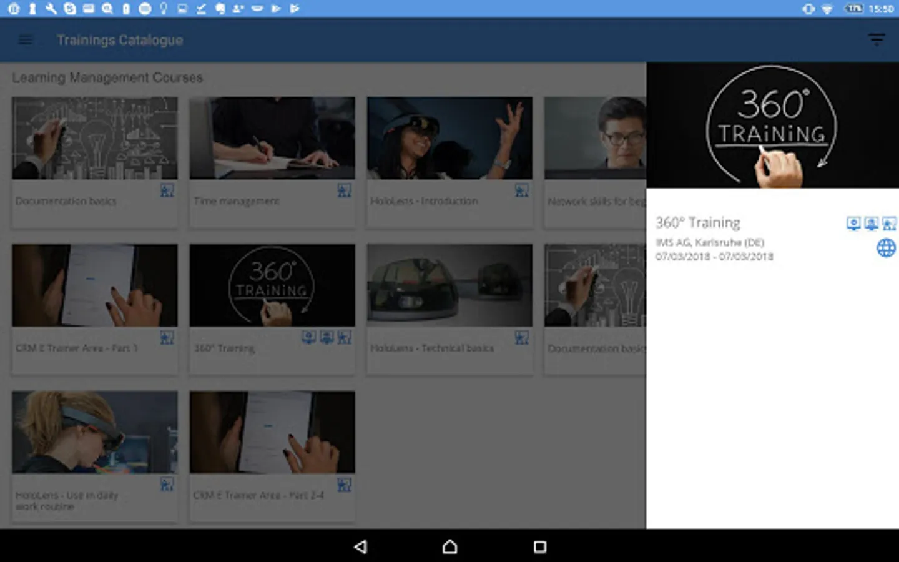Select "HoloLens - Use in daily work routine" title
The width and height of the screenshot is (899, 562).
pos(67,501)
